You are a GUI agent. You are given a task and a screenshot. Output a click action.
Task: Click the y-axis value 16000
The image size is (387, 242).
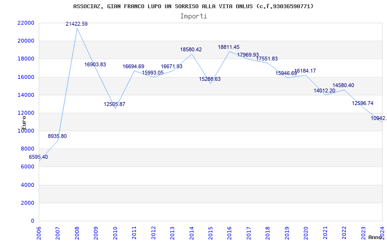(x=26, y=77)
